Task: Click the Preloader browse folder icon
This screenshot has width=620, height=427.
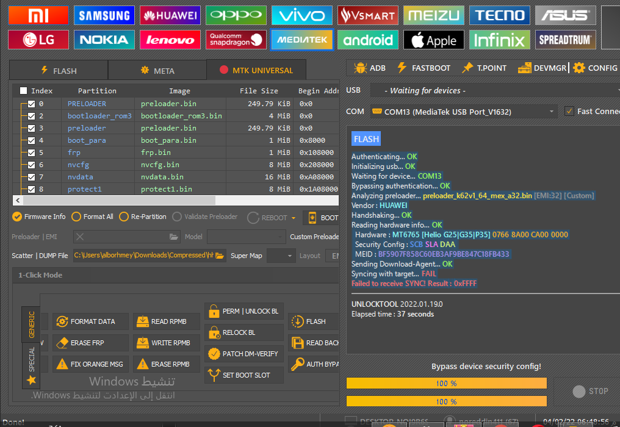Action: point(173,237)
